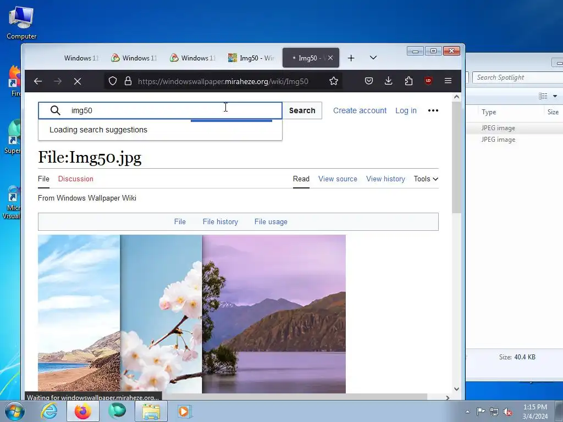Open a new tab with plus button
The width and height of the screenshot is (563, 422).
pos(351,58)
